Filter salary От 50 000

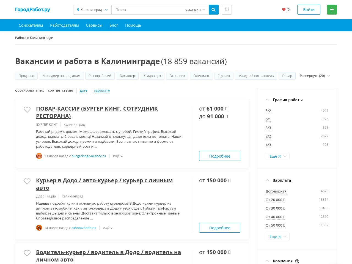275,226
